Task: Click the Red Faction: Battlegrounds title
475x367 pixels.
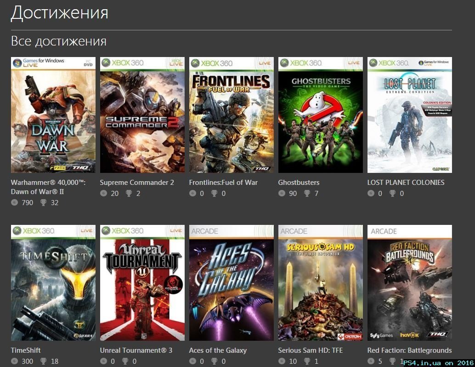Action: coord(409,350)
